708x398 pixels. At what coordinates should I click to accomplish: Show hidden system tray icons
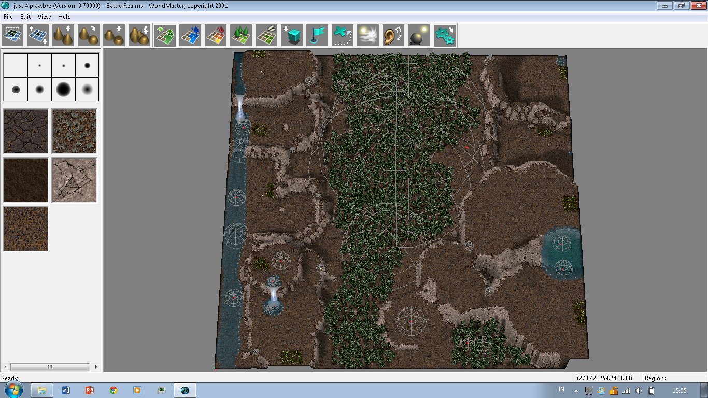(576, 391)
